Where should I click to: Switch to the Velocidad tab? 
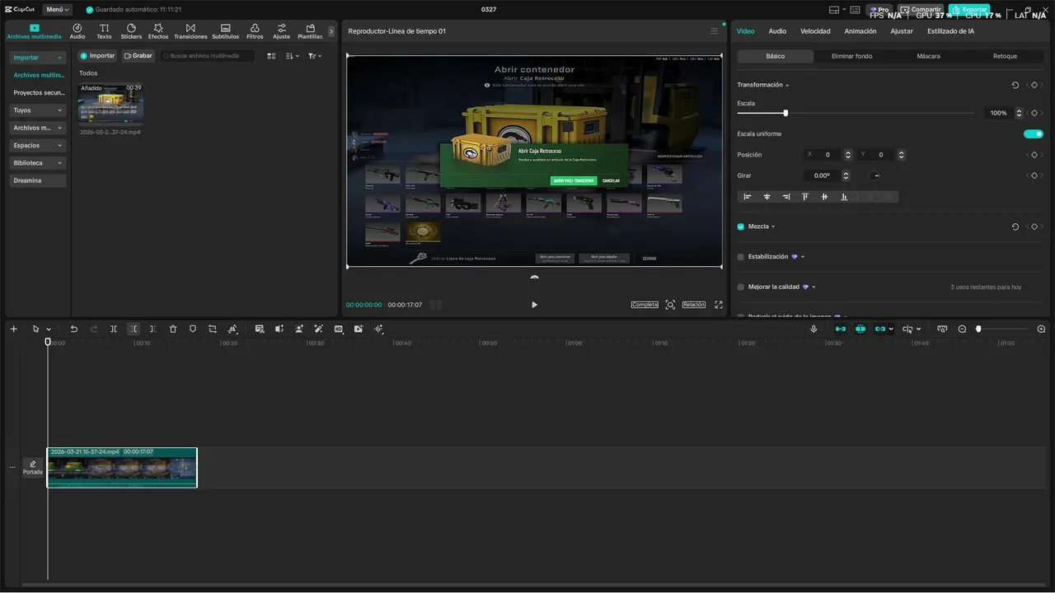[815, 31]
